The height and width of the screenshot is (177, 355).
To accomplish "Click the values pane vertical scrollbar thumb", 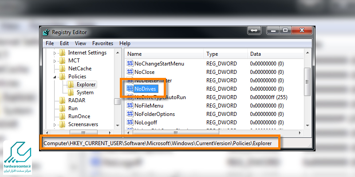I will click(307, 82).
